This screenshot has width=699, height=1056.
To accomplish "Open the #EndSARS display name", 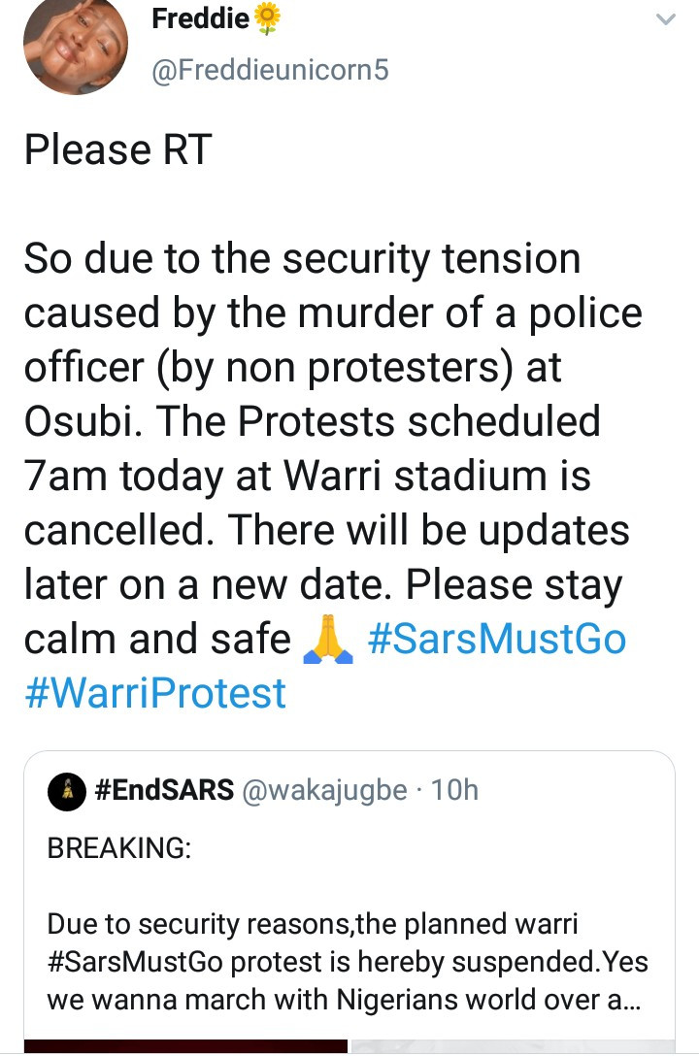I will click(x=164, y=791).
